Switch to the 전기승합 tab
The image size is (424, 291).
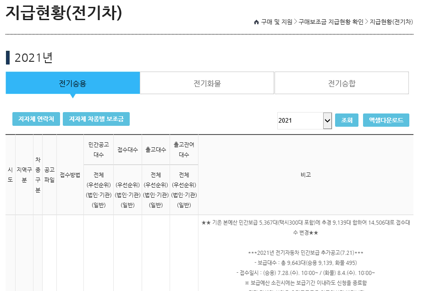[341, 83]
